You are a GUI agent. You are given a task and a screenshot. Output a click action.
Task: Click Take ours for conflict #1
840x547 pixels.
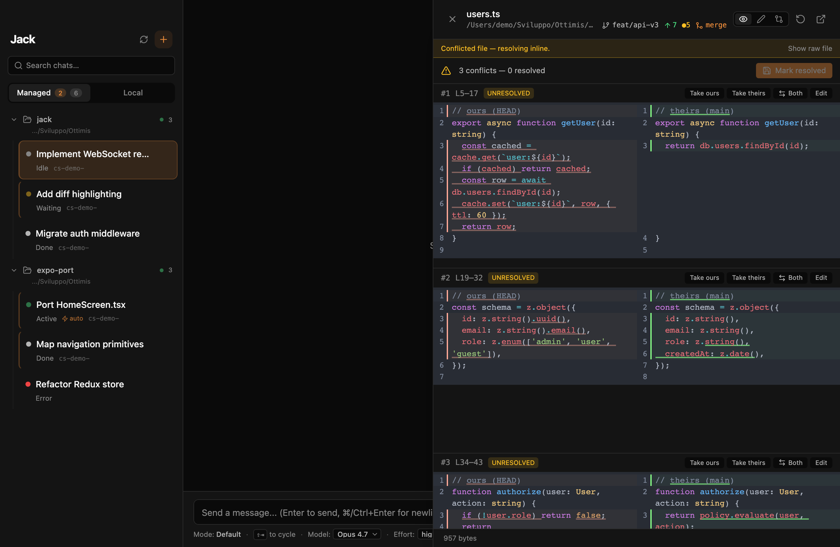704,93
